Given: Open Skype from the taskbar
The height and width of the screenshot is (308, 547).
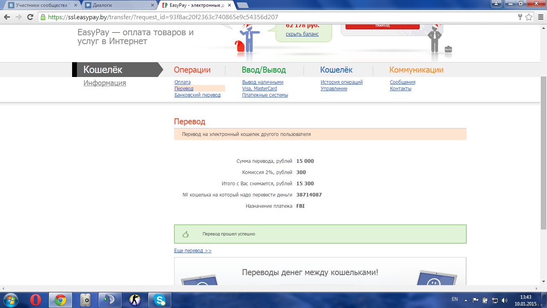Looking at the screenshot, I should tap(160, 300).
